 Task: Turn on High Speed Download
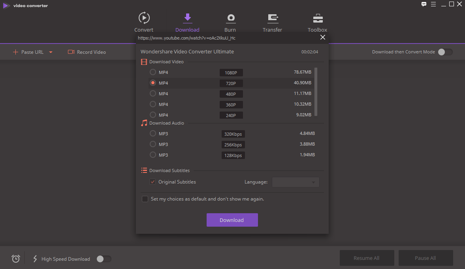tap(104, 259)
